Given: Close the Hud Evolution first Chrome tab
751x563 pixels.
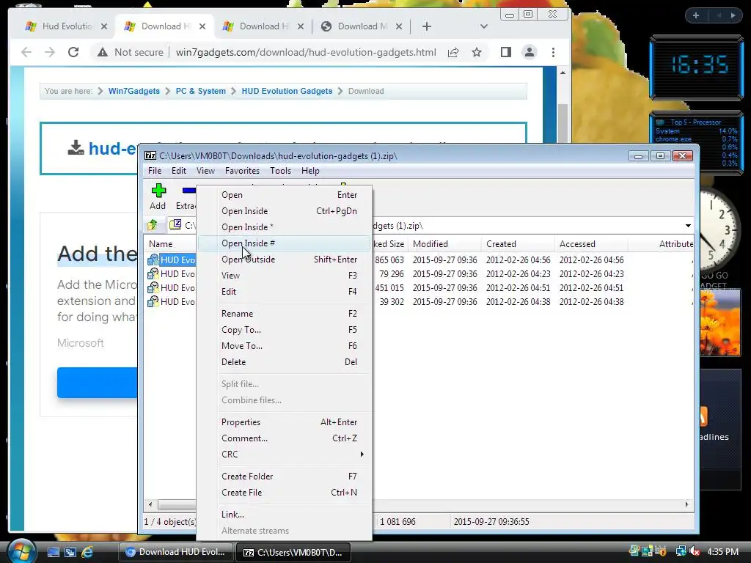Looking at the screenshot, I should point(104,26).
